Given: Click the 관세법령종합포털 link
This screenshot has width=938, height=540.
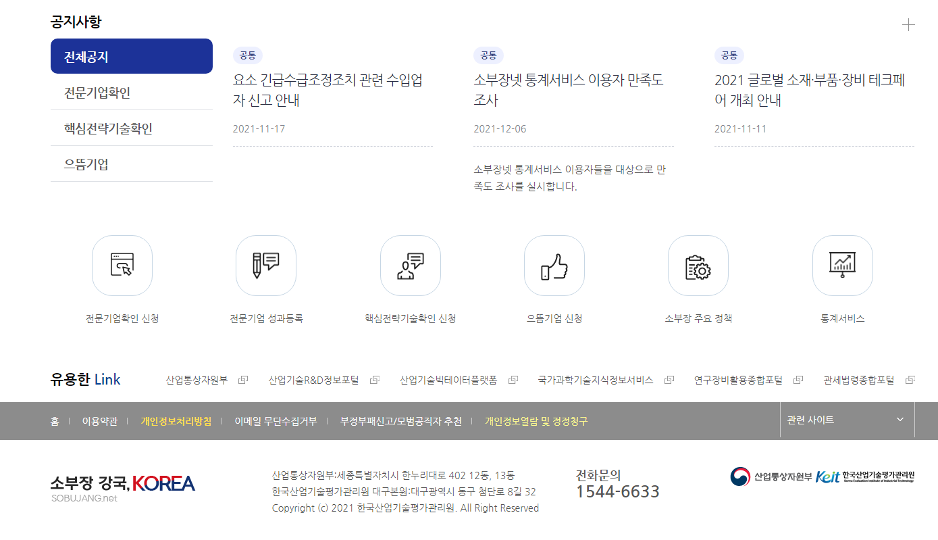Looking at the screenshot, I should pyautogui.click(x=858, y=380).
